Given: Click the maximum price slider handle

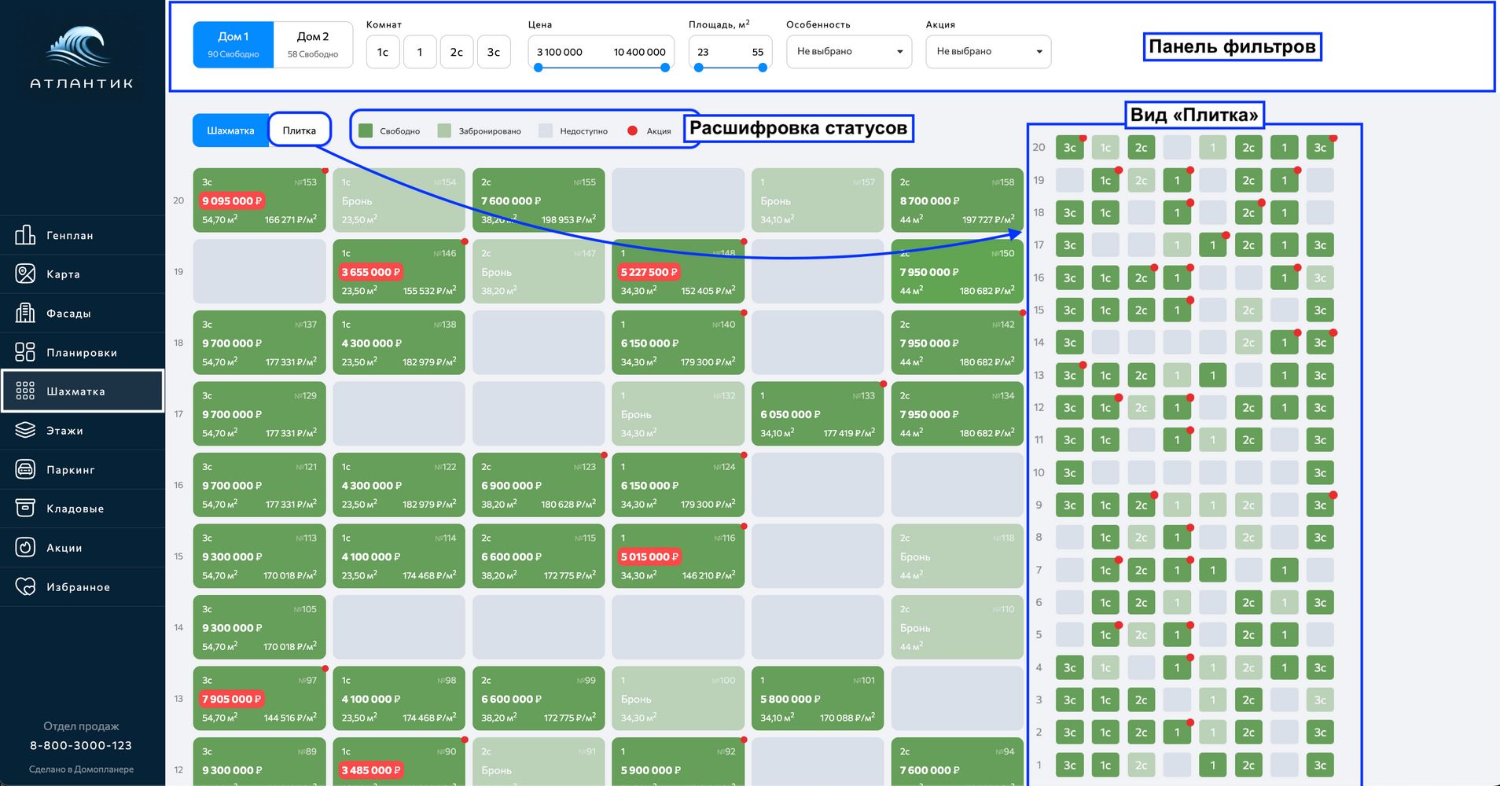Looking at the screenshot, I should click(665, 68).
